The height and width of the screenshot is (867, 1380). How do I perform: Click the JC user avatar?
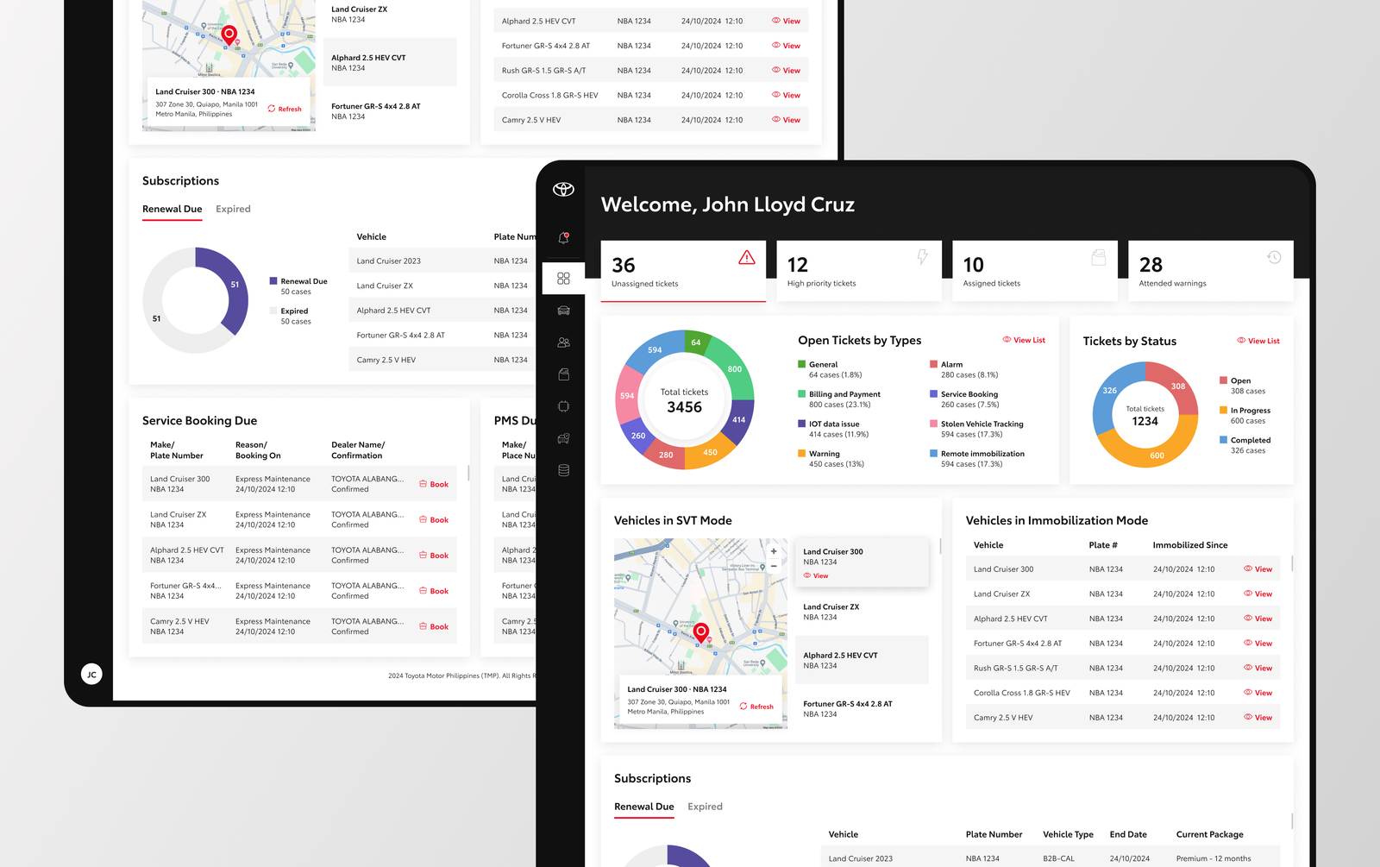coord(91,675)
